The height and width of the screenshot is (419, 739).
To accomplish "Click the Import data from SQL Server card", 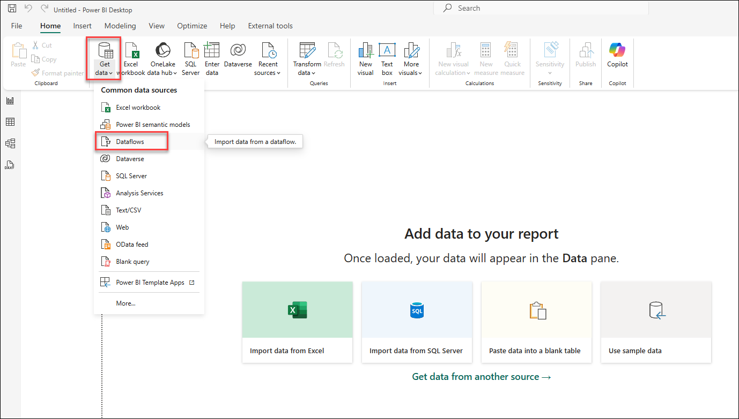I will click(x=417, y=323).
